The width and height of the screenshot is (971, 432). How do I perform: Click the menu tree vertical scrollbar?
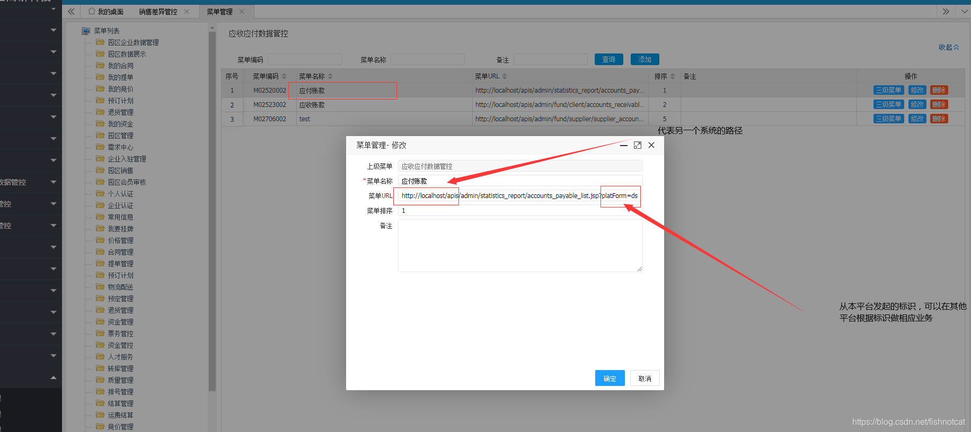[212, 212]
